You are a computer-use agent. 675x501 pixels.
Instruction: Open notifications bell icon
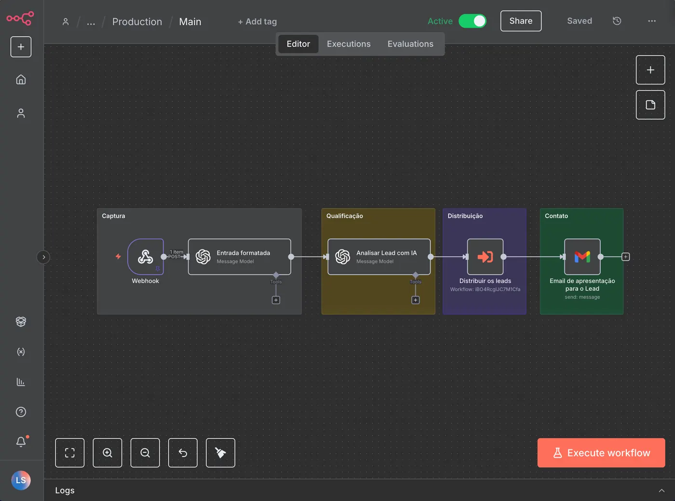[x=21, y=442]
